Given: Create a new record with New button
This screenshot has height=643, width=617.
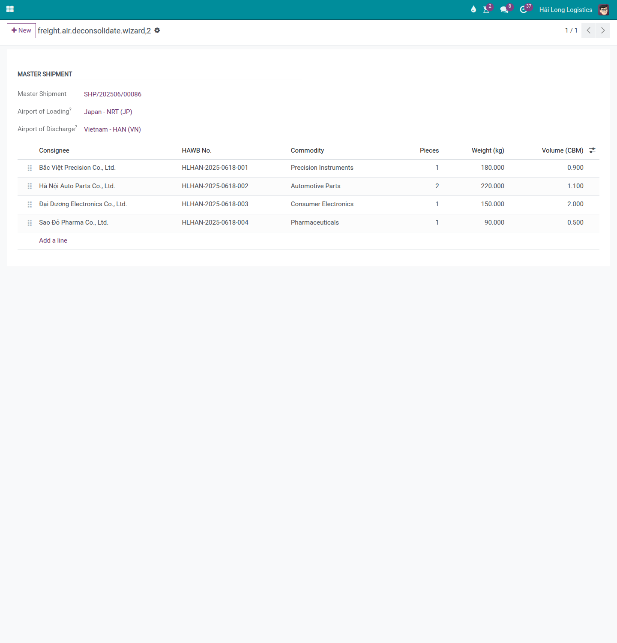Looking at the screenshot, I should click(21, 30).
